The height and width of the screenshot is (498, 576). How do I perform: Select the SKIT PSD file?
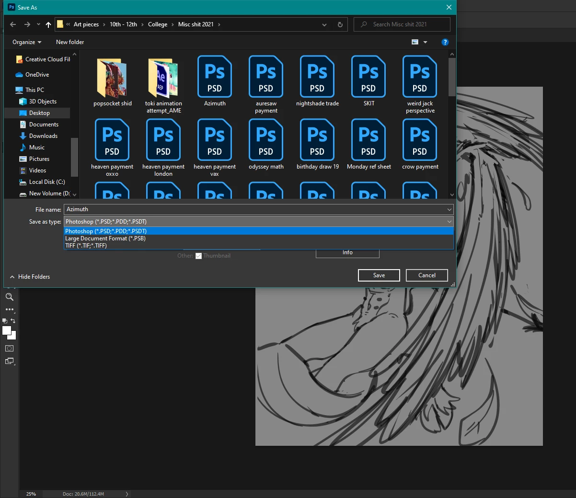[369, 81]
